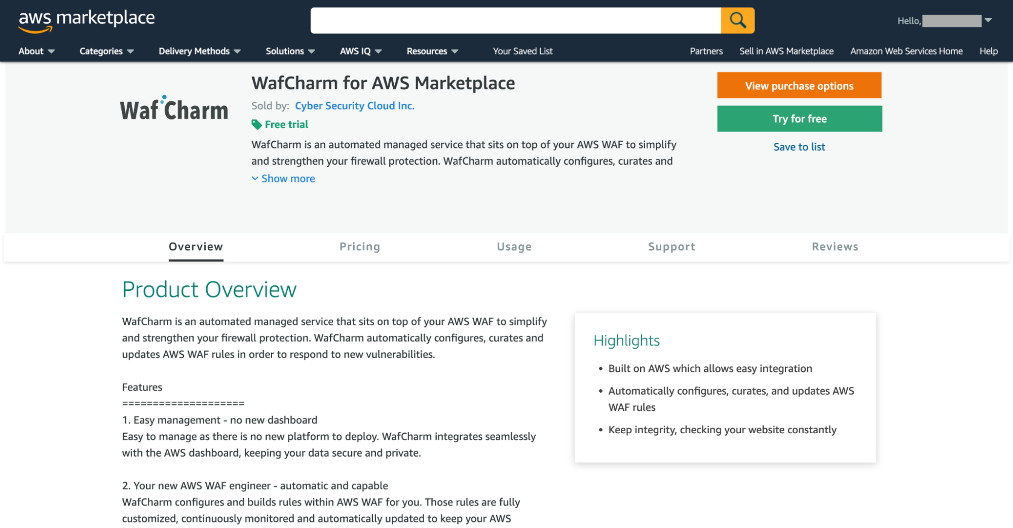Open the Cyber Security Cloud Inc. seller page
This screenshot has width=1013, height=528.
pos(354,105)
